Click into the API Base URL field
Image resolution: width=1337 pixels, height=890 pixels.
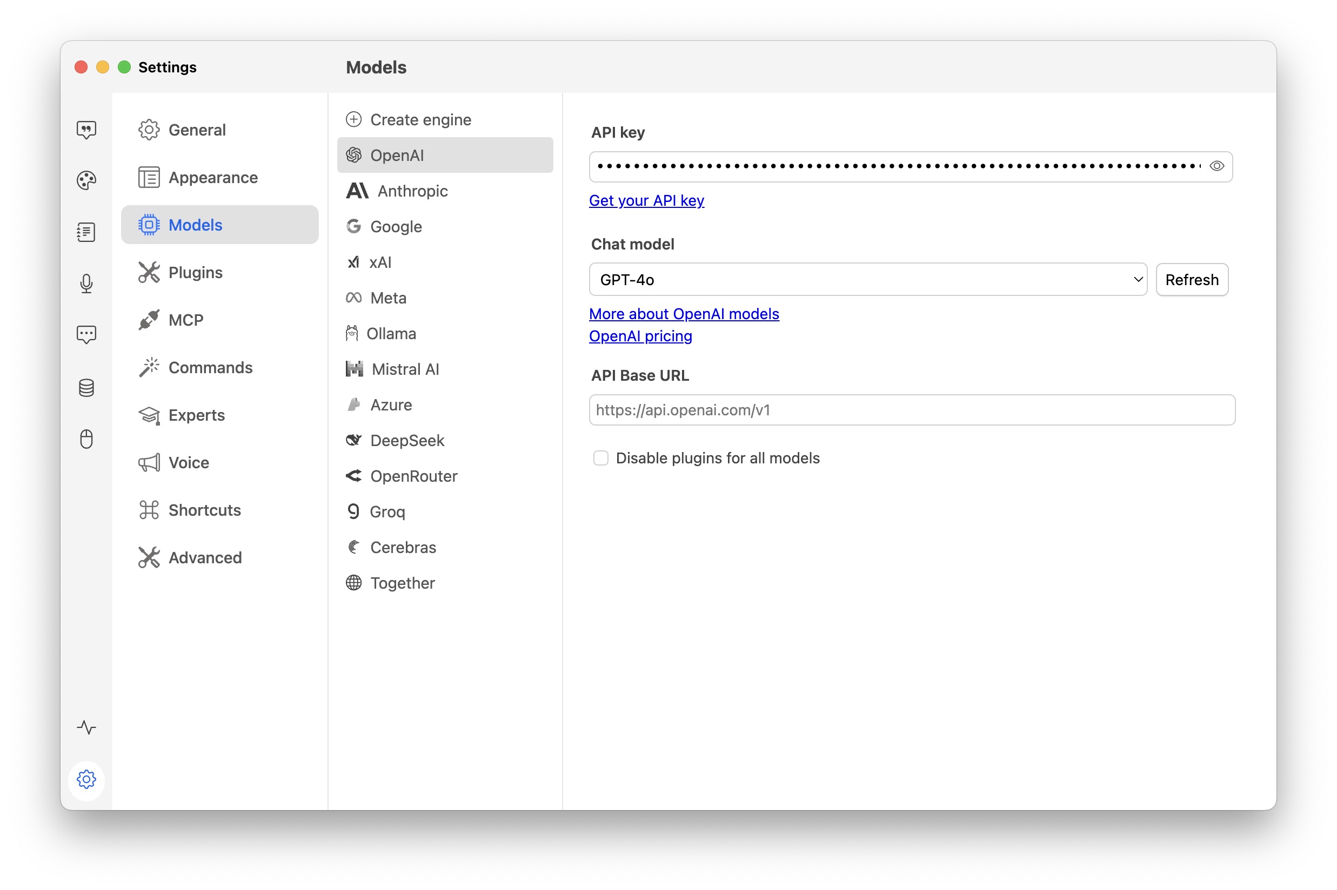(x=912, y=410)
